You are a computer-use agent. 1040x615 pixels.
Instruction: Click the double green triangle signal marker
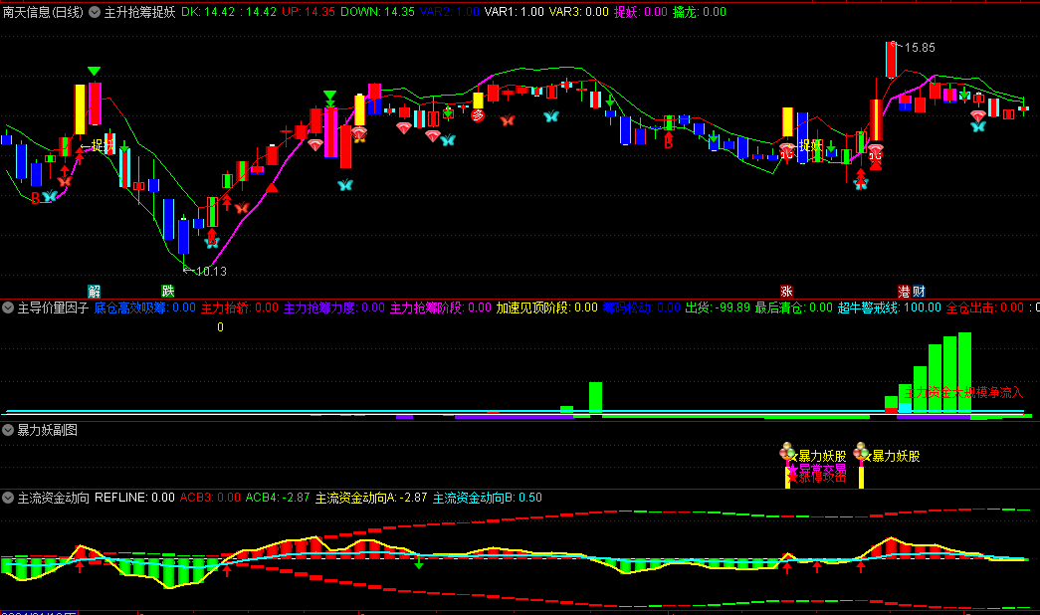coord(329,99)
